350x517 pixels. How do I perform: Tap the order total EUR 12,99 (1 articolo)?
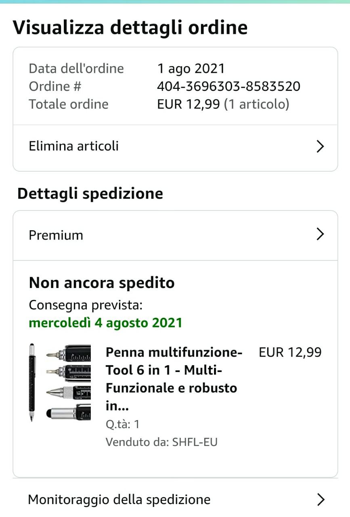click(223, 104)
